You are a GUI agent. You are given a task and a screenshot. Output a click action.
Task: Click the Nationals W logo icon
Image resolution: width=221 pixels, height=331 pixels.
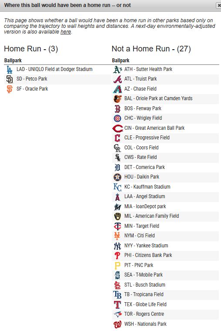tap(117, 324)
